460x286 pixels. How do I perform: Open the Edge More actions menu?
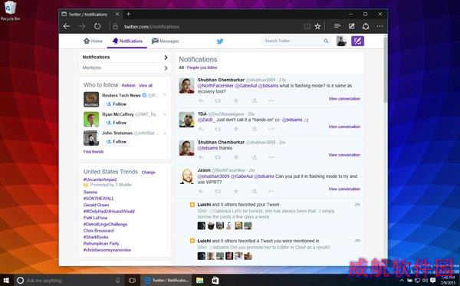[380, 26]
